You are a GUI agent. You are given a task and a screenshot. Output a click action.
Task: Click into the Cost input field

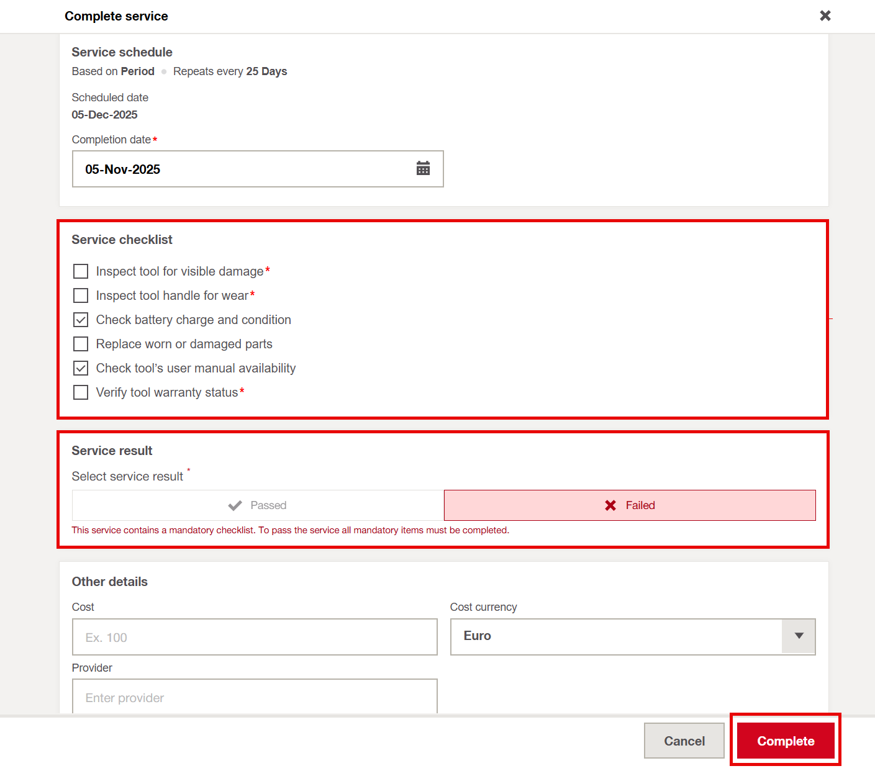point(255,637)
